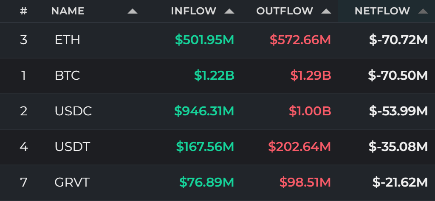The height and width of the screenshot is (201, 435).
Task: Select ETH inflow value $501.95M
Action: click(x=205, y=40)
